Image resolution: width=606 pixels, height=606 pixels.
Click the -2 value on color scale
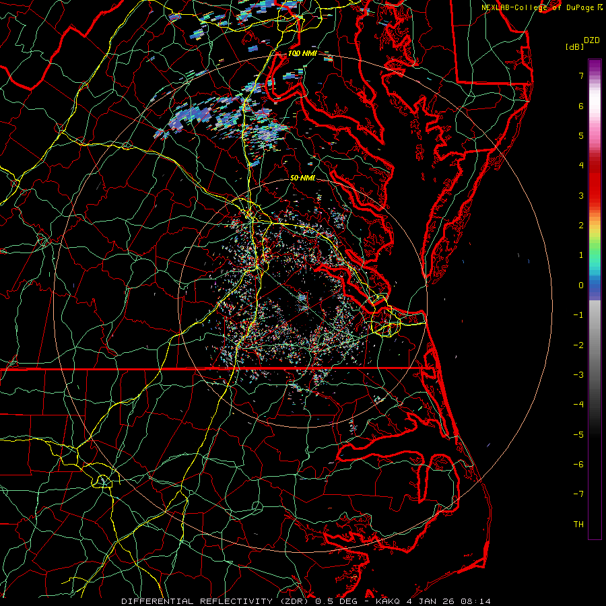578,345
